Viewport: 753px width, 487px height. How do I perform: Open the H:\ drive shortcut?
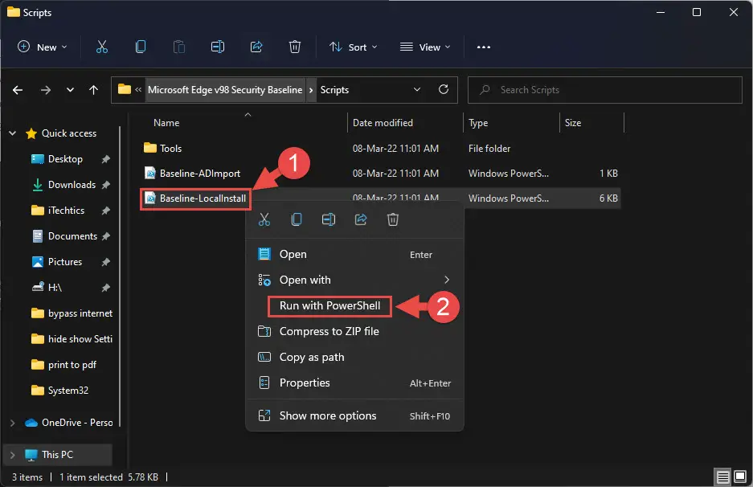[55, 288]
